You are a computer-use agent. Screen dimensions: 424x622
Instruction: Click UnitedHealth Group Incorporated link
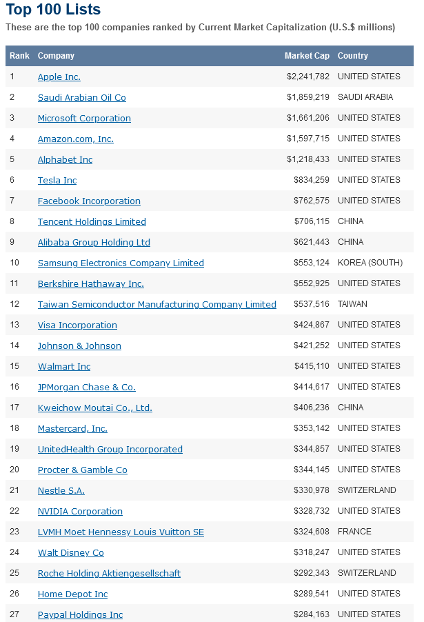point(110,449)
